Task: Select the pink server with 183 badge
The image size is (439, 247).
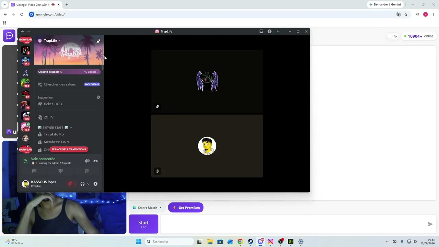Action: [x=25, y=127]
